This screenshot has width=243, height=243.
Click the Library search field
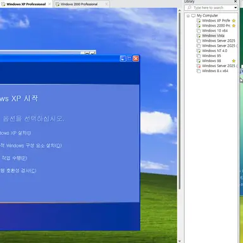211,8
